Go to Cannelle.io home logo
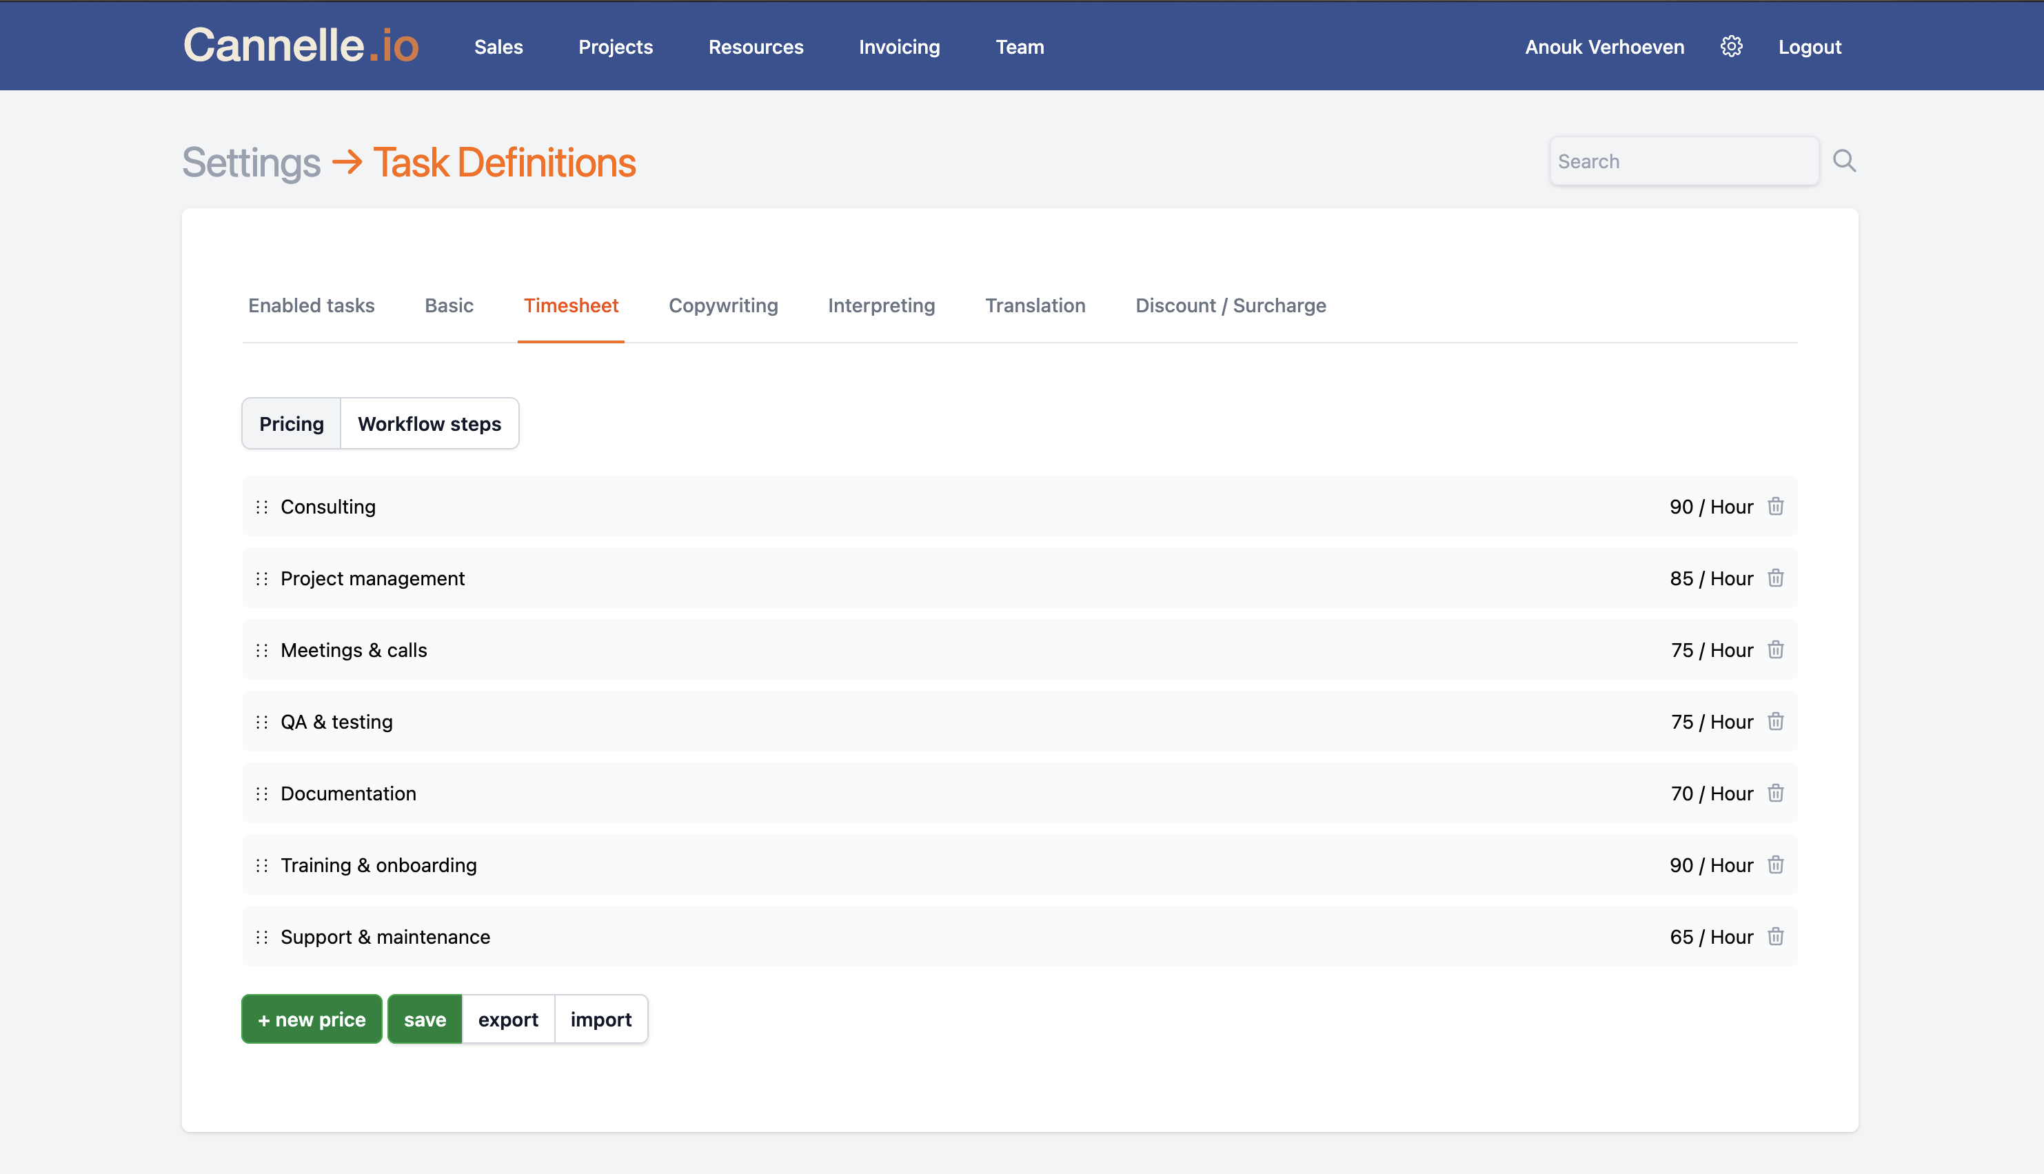The width and height of the screenshot is (2044, 1174). (301, 45)
